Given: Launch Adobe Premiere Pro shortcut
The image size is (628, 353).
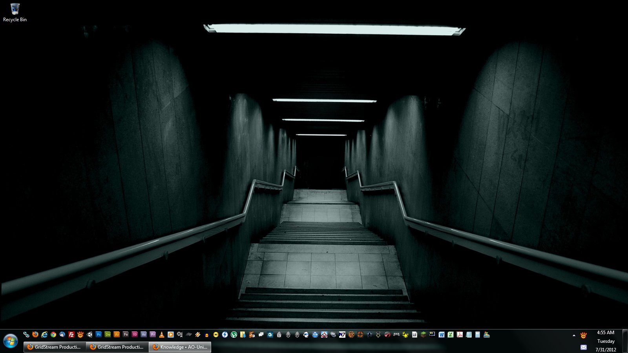Looking at the screenshot, I should (153, 335).
